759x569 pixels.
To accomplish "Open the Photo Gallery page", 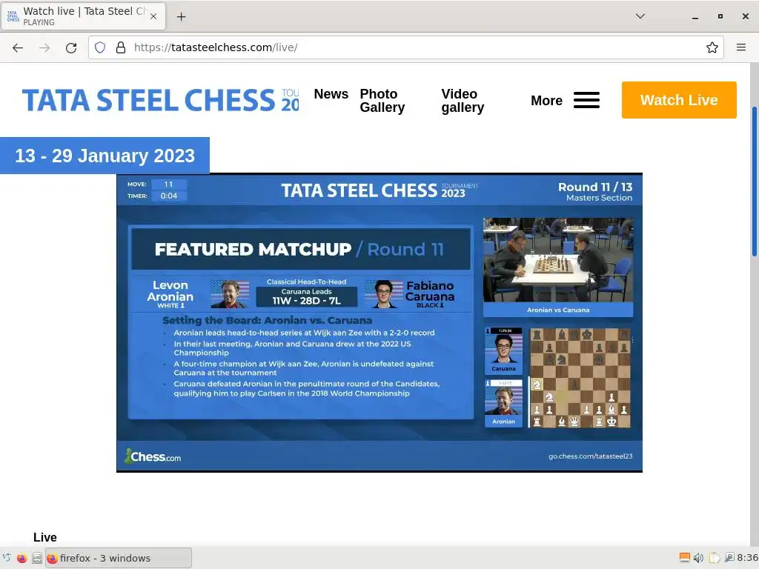I will pos(382,101).
